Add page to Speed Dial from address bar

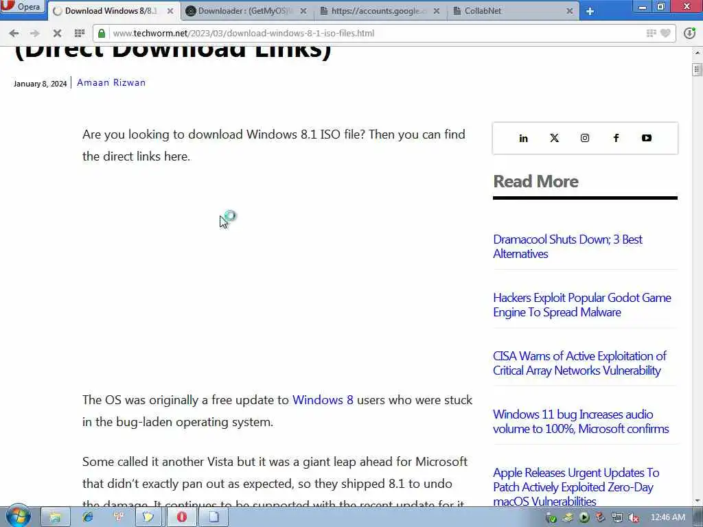[651, 33]
